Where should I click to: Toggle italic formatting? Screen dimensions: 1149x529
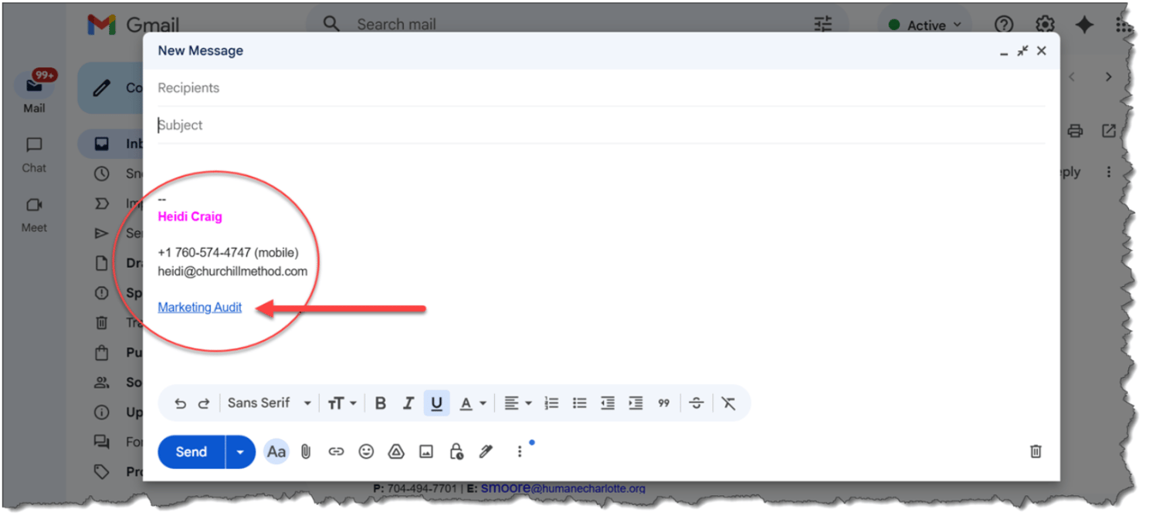[x=408, y=403]
